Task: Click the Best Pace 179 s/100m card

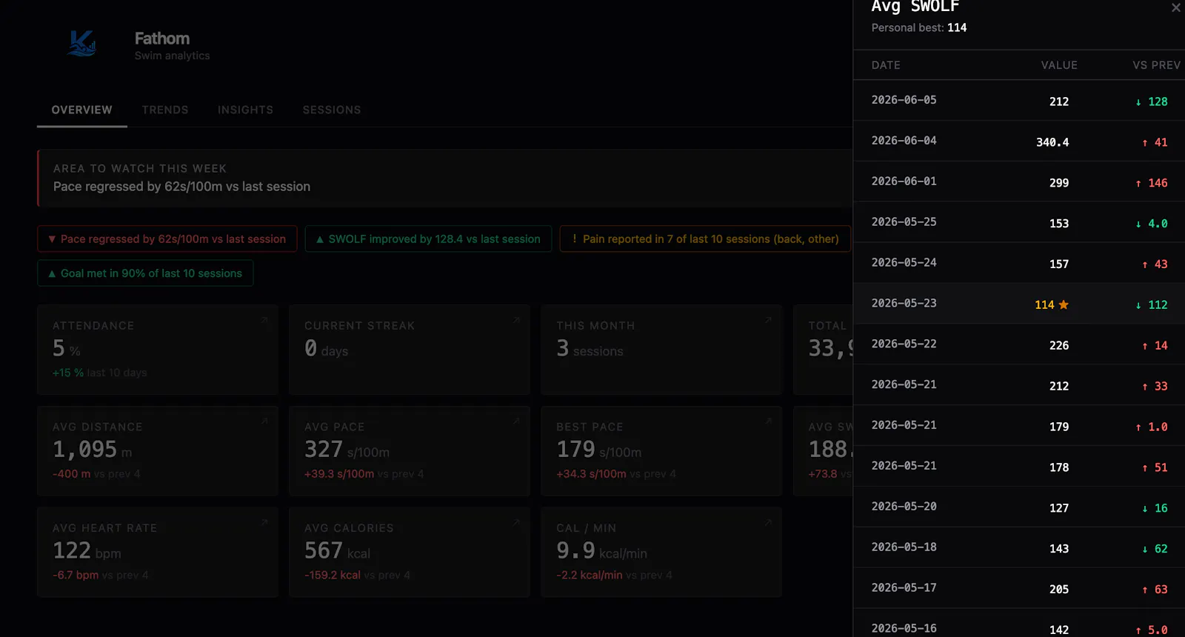Action: click(x=661, y=450)
